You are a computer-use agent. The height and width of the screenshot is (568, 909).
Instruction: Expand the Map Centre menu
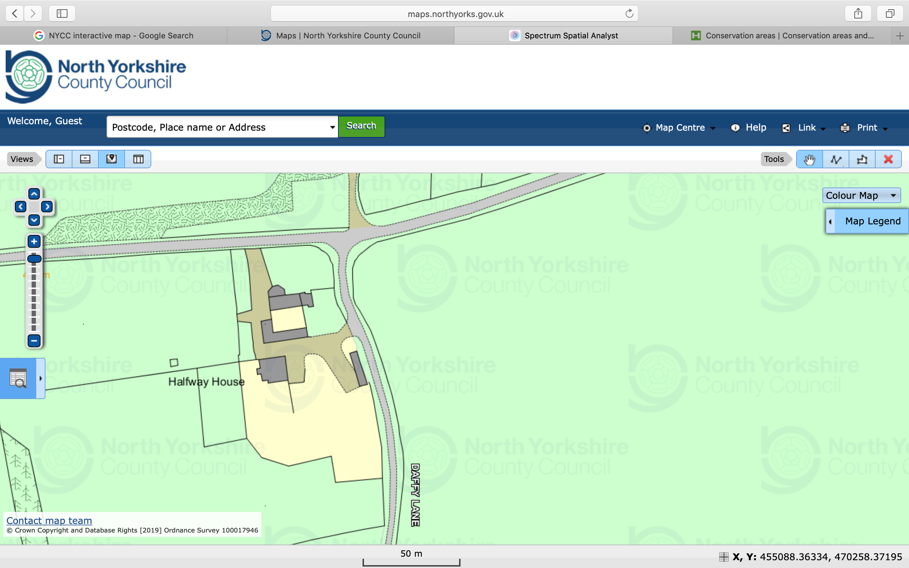coord(680,128)
